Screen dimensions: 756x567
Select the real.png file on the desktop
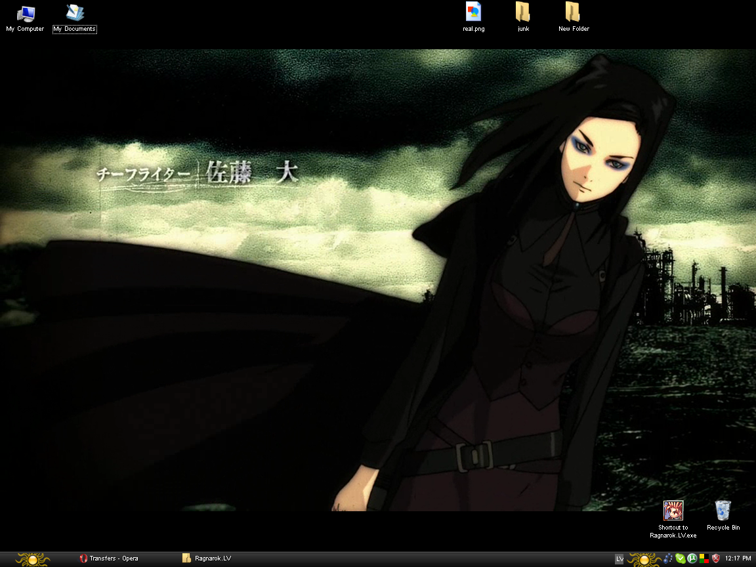coord(473,17)
